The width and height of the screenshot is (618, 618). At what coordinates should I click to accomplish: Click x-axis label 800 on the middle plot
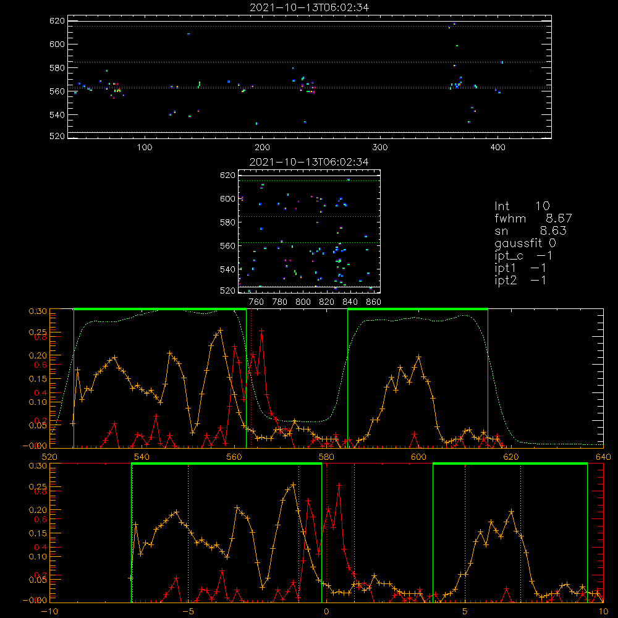303,302
